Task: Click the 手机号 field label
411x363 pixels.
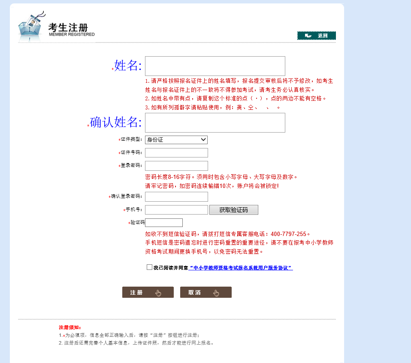Action: coord(134,209)
